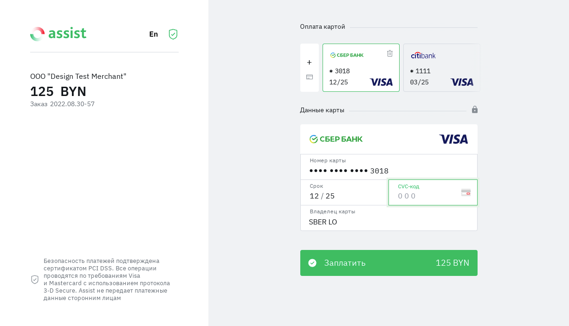Switch language to En

(x=154, y=34)
